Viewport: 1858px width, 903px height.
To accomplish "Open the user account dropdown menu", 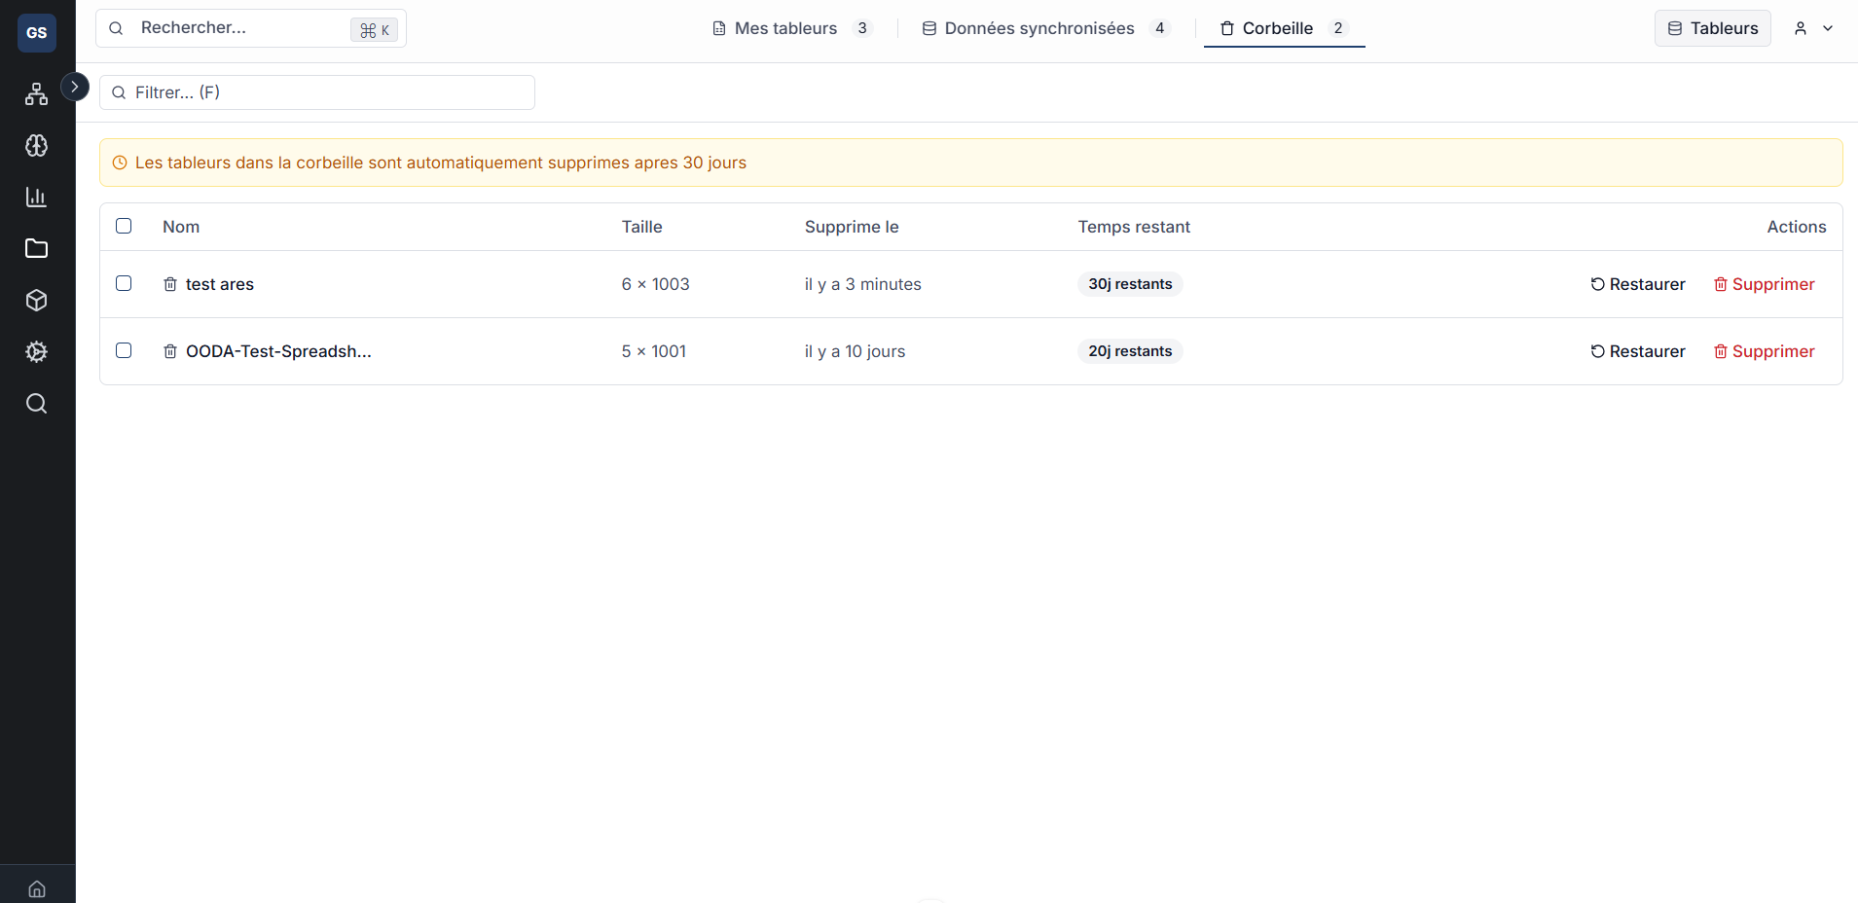I will (x=1813, y=28).
